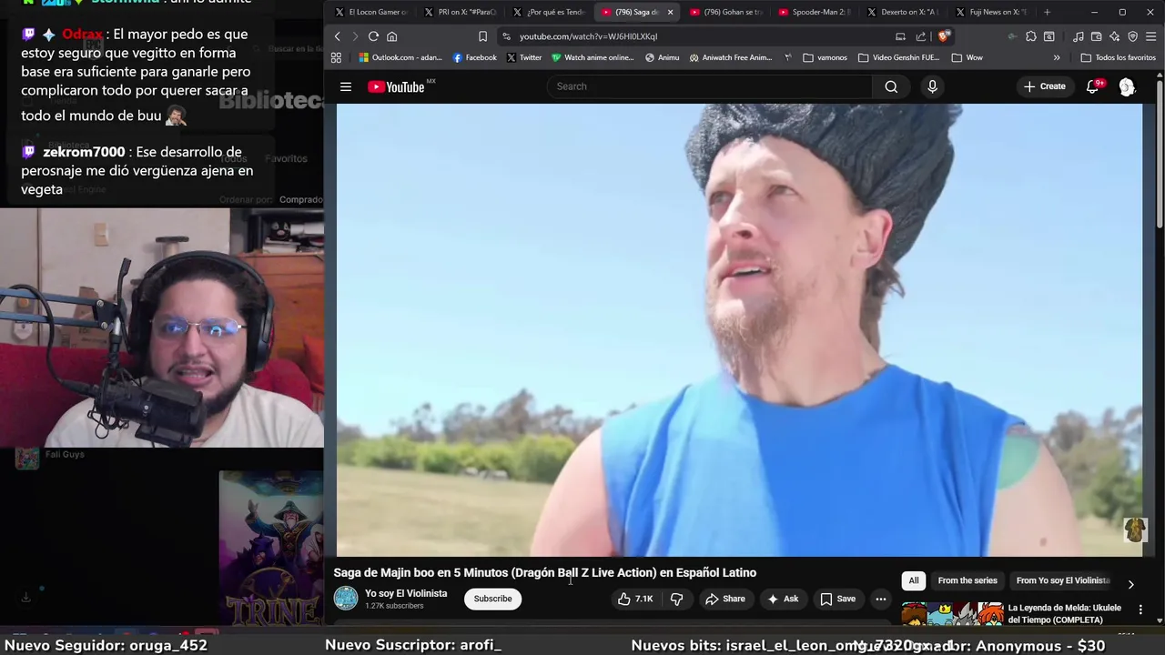This screenshot has height=655, width=1165.
Task: Open options for La Leyenda de Melda video
Action: tap(1140, 610)
